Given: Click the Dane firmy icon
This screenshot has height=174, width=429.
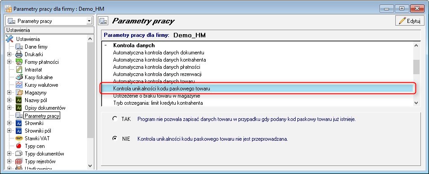Looking at the screenshot, I should (19, 47).
